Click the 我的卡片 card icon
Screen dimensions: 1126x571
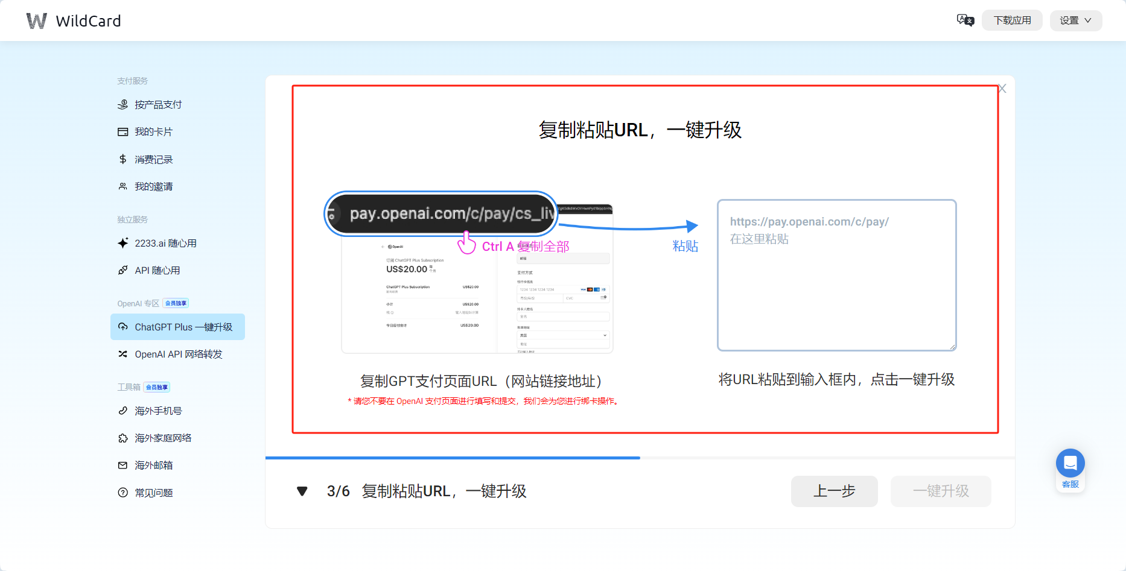point(123,131)
